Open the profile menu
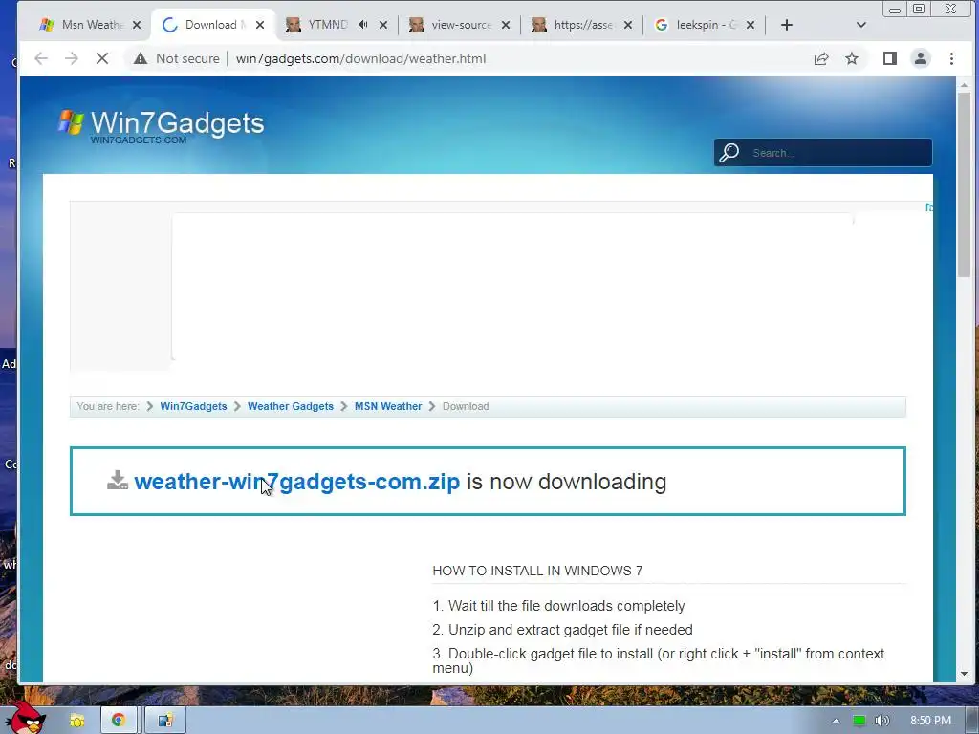Viewport: 979px width, 734px height. point(921,58)
